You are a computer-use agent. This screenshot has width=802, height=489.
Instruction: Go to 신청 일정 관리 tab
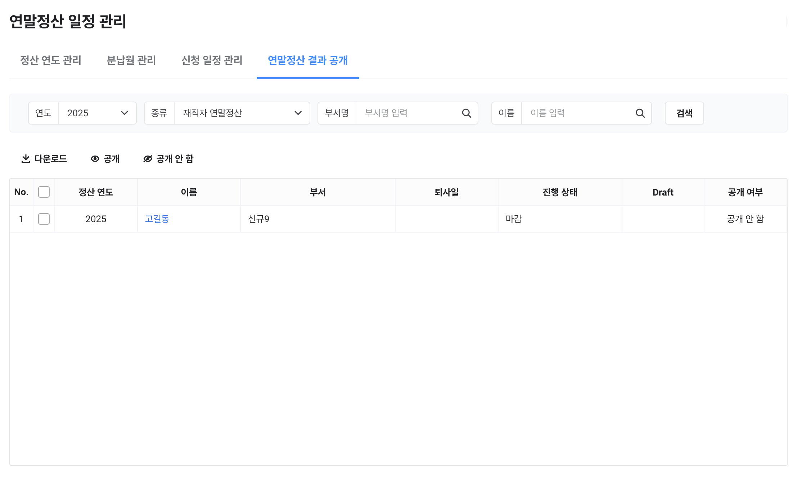212,60
